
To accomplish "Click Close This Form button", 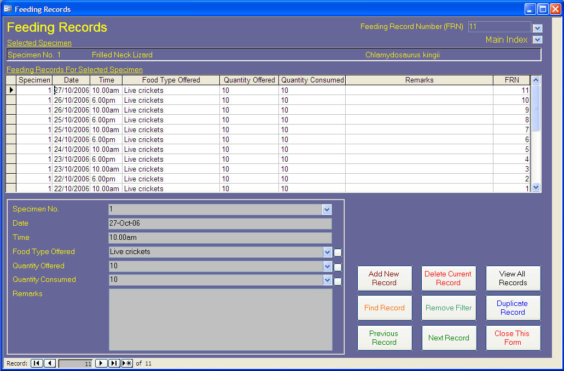I will pyautogui.click(x=513, y=338).
